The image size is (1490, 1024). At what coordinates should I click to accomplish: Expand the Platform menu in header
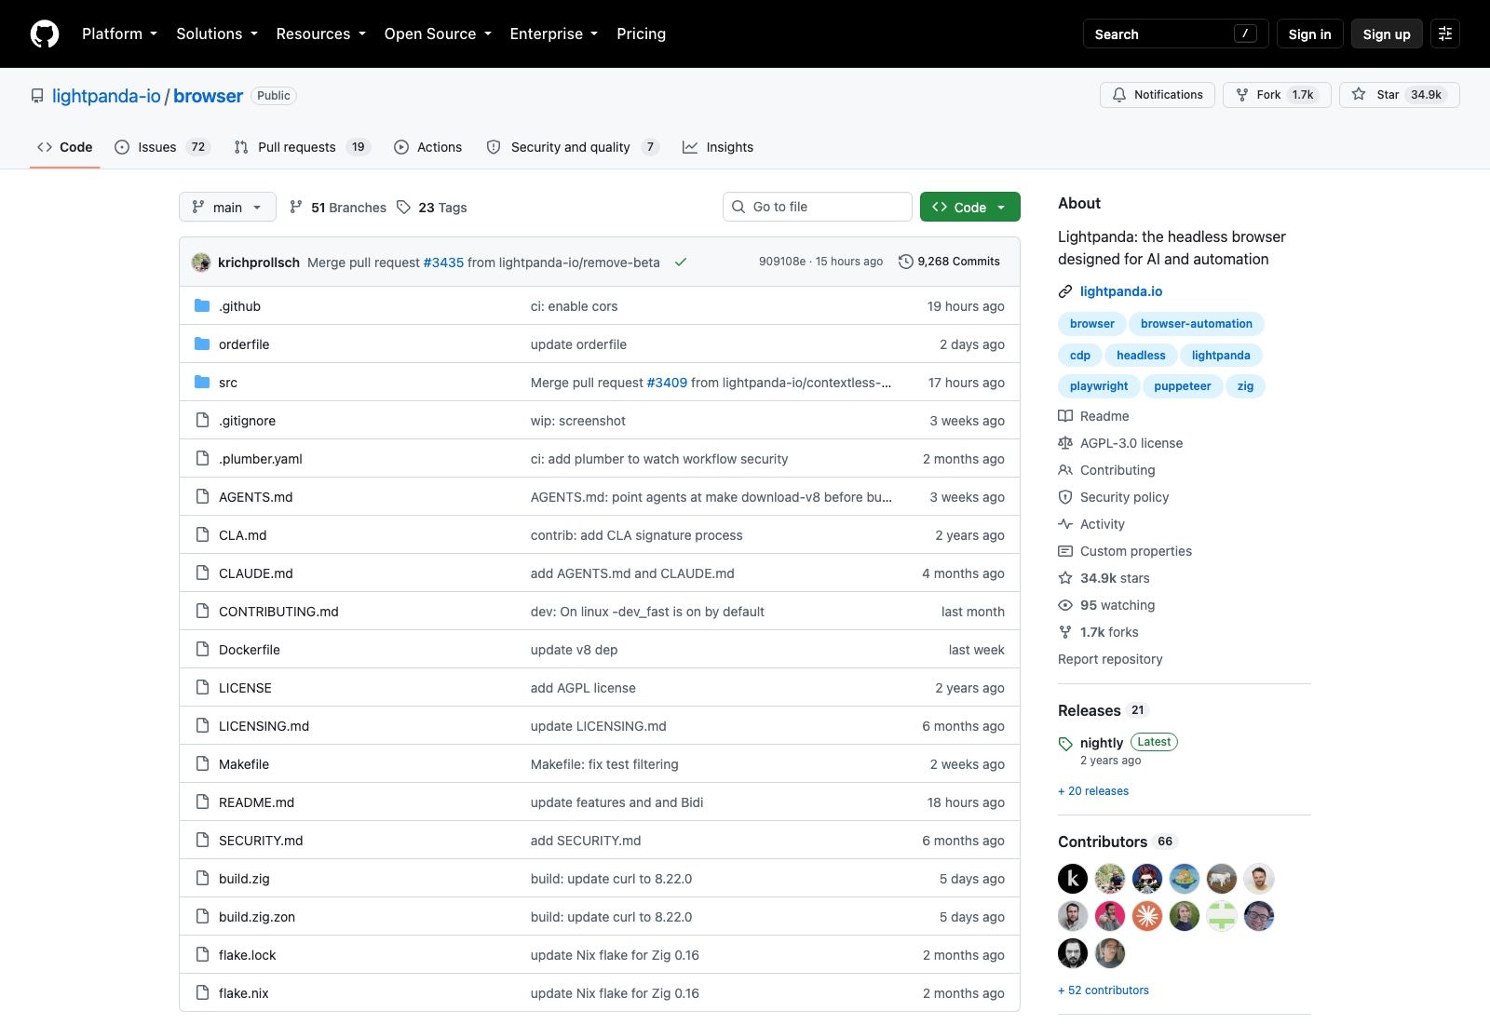tap(119, 34)
